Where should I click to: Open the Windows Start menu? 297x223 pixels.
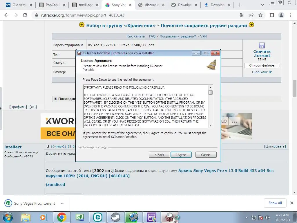click(x=8, y=217)
